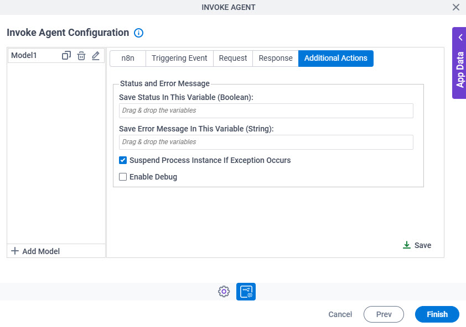Click the Add Model label
This screenshot has width=466, height=327.
pyautogui.click(x=41, y=251)
